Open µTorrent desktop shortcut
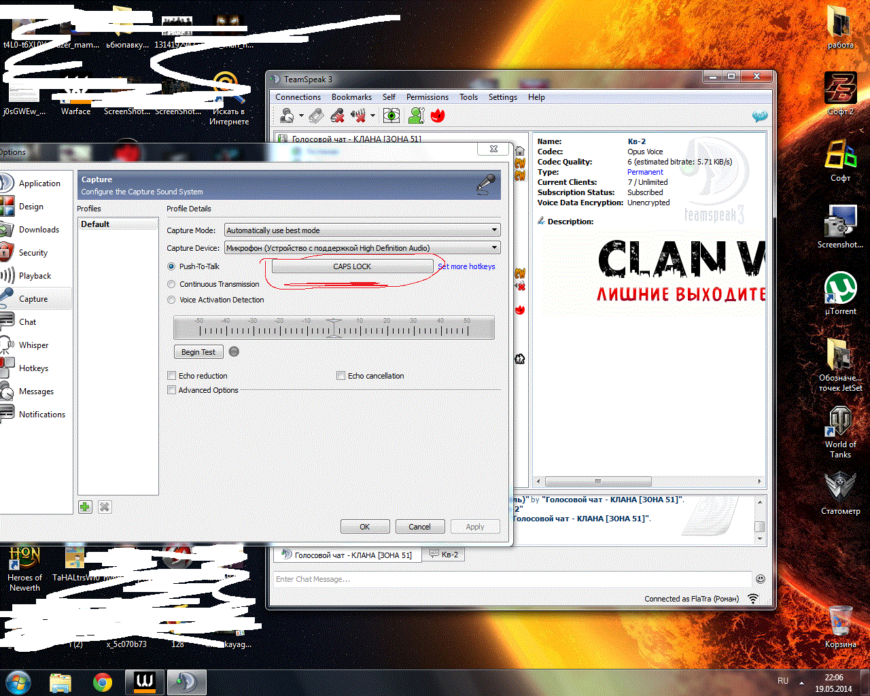The width and height of the screenshot is (870, 696). pyautogui.click(x=840, y=294)
